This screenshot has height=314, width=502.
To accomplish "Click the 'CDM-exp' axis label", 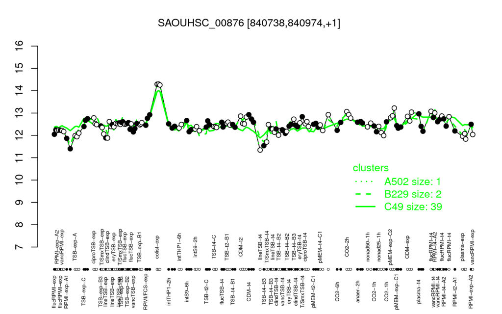I will (407, 247).
